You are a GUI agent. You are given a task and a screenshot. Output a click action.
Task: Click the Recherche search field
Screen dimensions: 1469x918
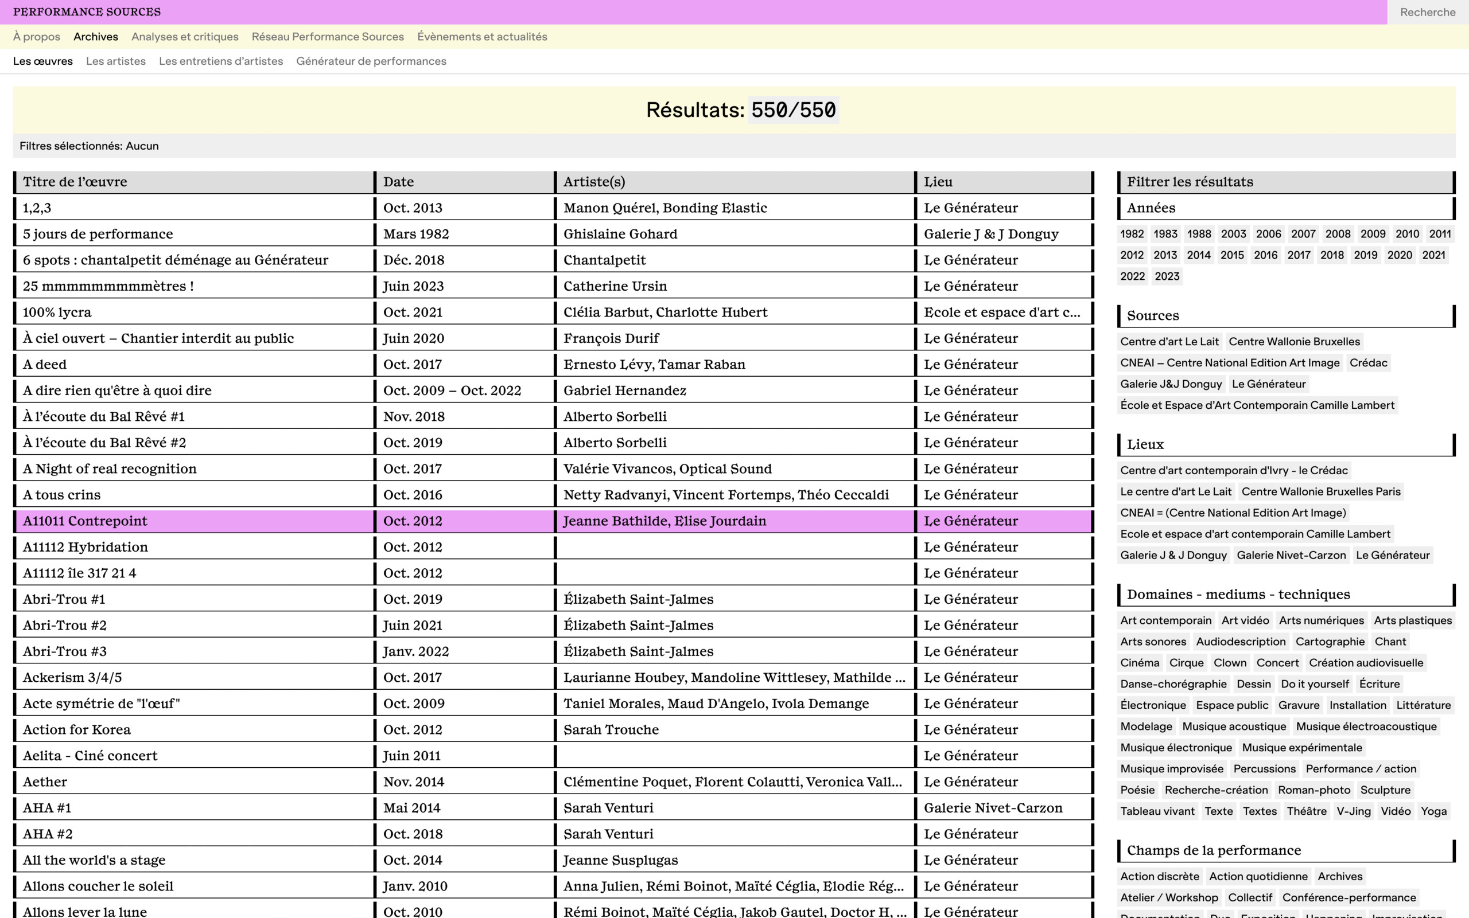tap(1427, 12)
